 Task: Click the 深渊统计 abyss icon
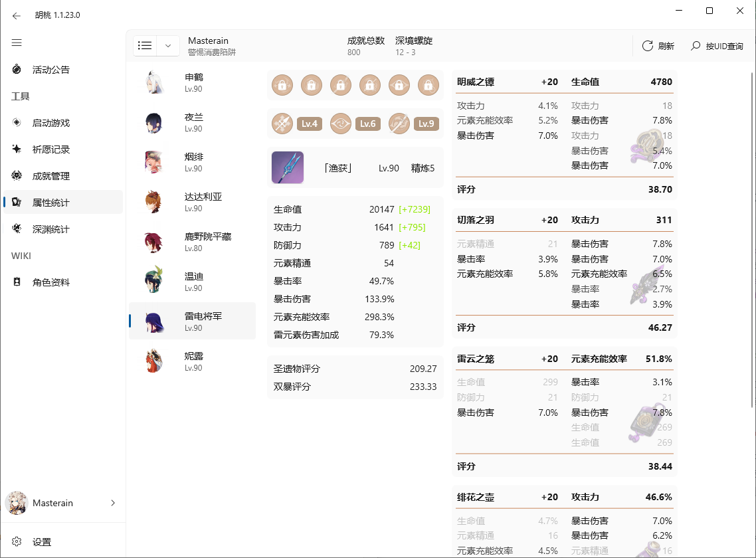click(x=17, y=229)
